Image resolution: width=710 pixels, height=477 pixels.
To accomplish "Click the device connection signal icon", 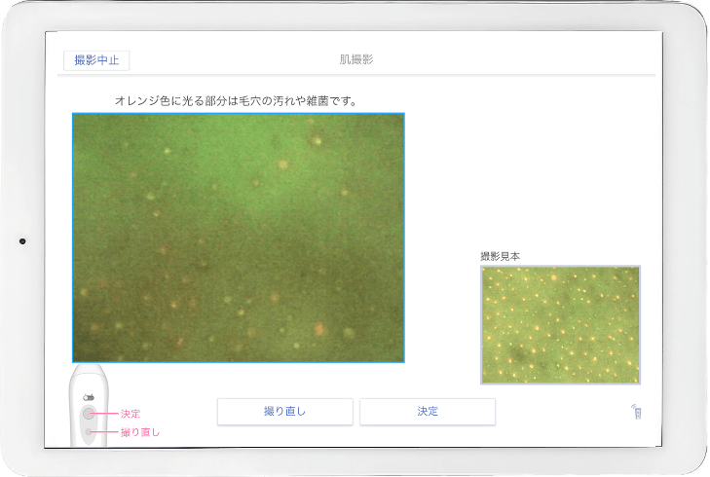I will 636,412.
